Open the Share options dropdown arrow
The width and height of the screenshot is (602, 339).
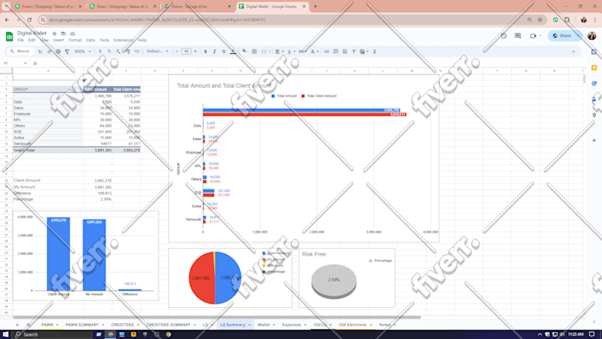[578, 35]
